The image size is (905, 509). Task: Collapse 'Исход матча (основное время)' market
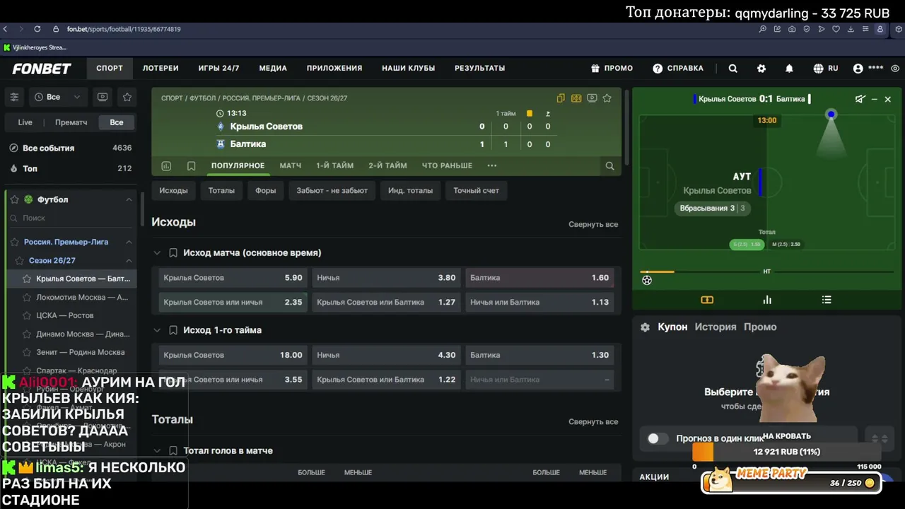pos(157,253)
